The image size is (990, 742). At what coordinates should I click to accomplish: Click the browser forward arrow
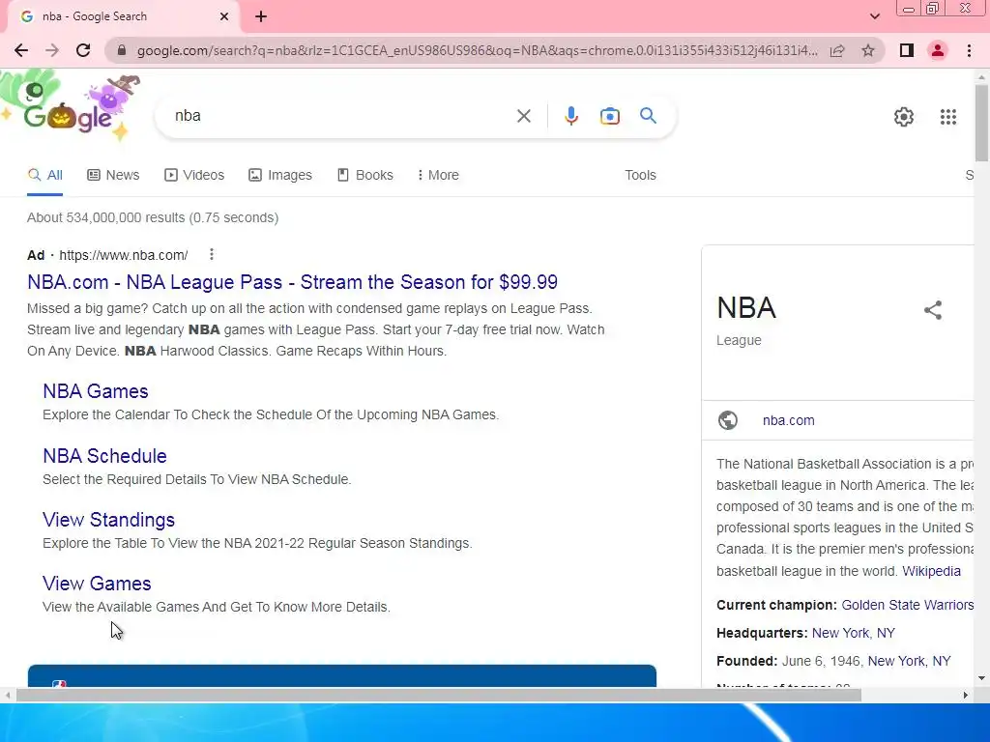(52, 50)
